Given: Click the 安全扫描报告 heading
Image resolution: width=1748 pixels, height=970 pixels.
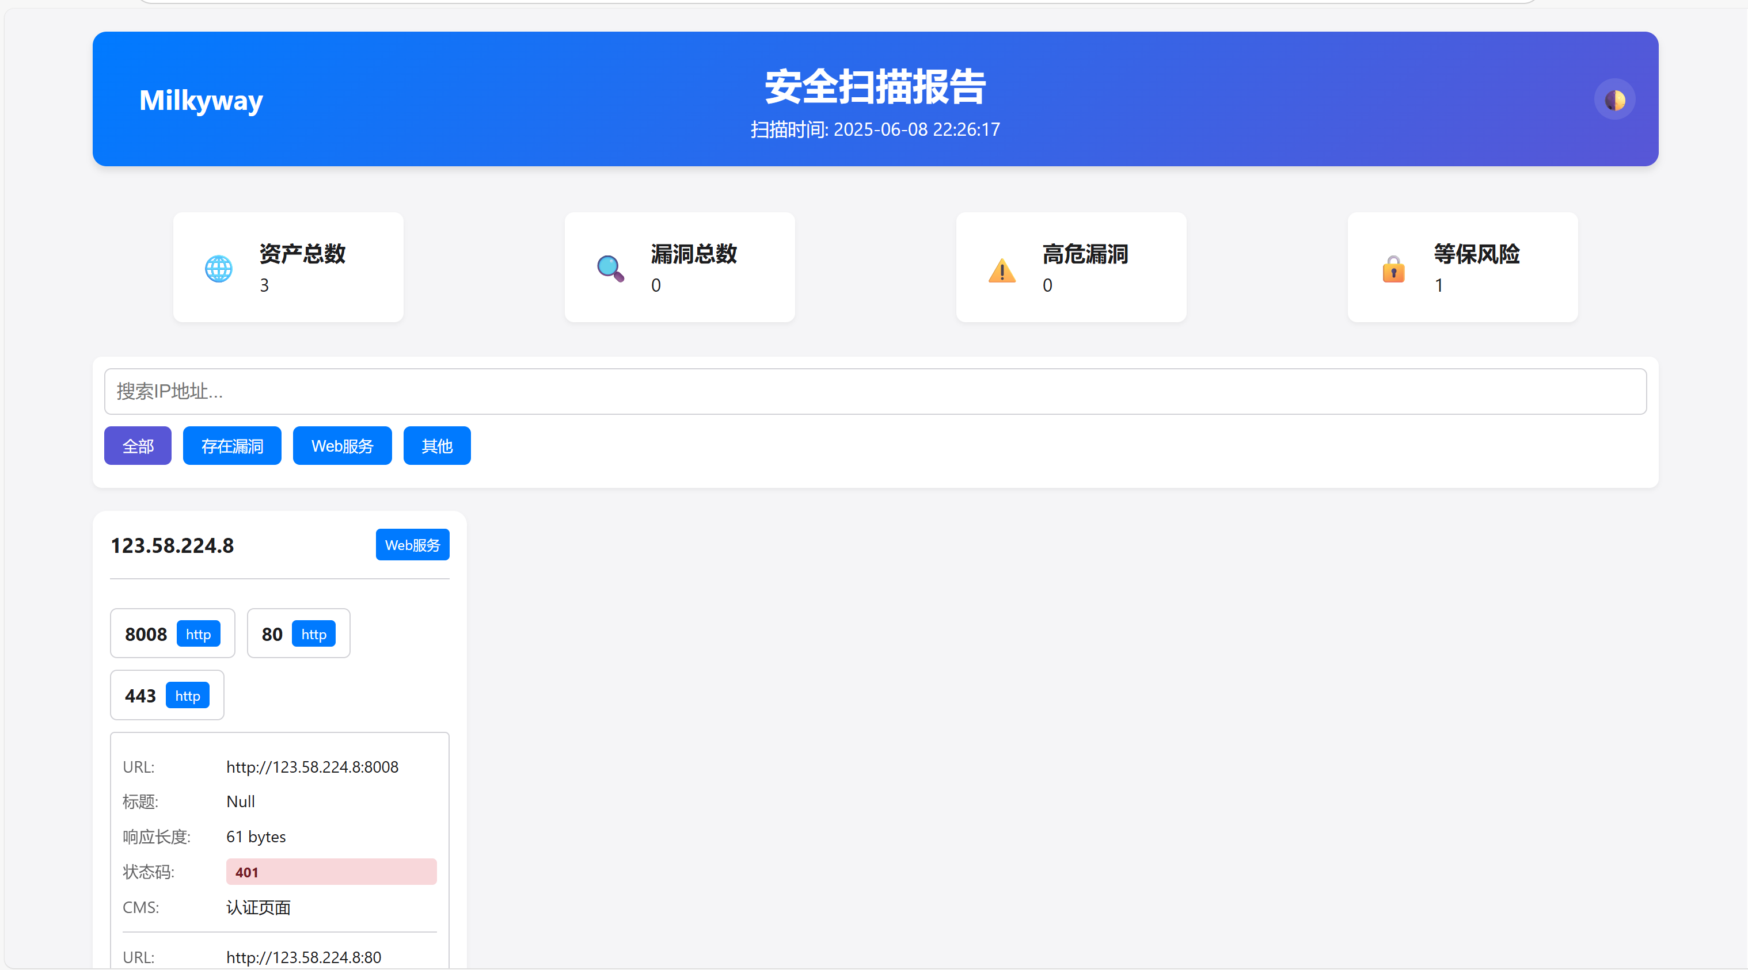Looking at the screenshot, I should tap(875, 87).
